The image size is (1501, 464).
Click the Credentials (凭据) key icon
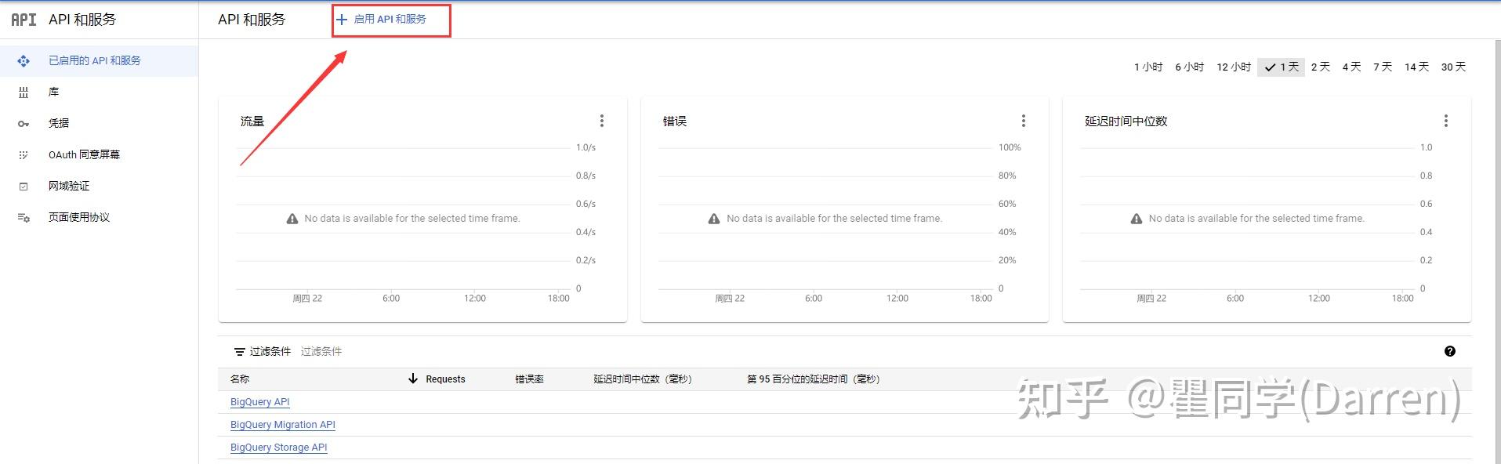coord(24,123)
